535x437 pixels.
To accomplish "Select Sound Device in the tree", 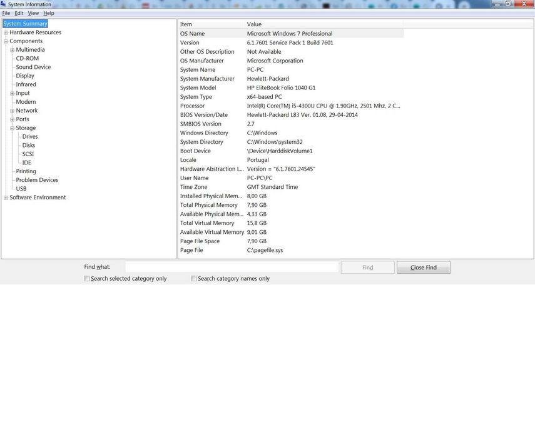I will [33, 67].
